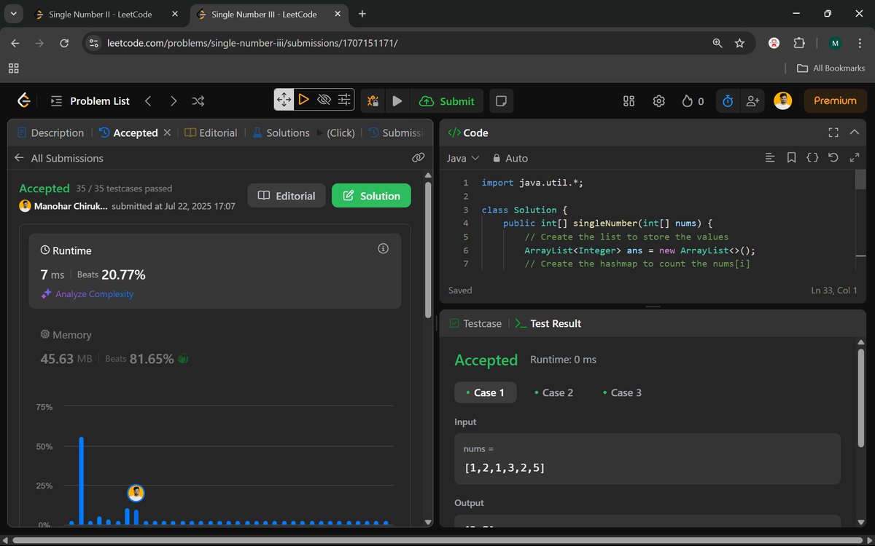Click the avatar marker on runtime chart
Screen dimensions: 875x546
tap(136, 493)
